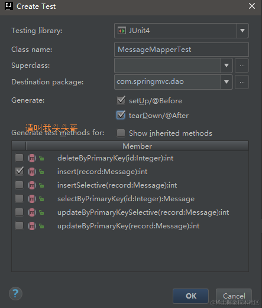Click the IntelliJ IDEA logo in title bar
The height and width of the screenshot is (308, 262).
pyautogui.click(x=9, y=6)
